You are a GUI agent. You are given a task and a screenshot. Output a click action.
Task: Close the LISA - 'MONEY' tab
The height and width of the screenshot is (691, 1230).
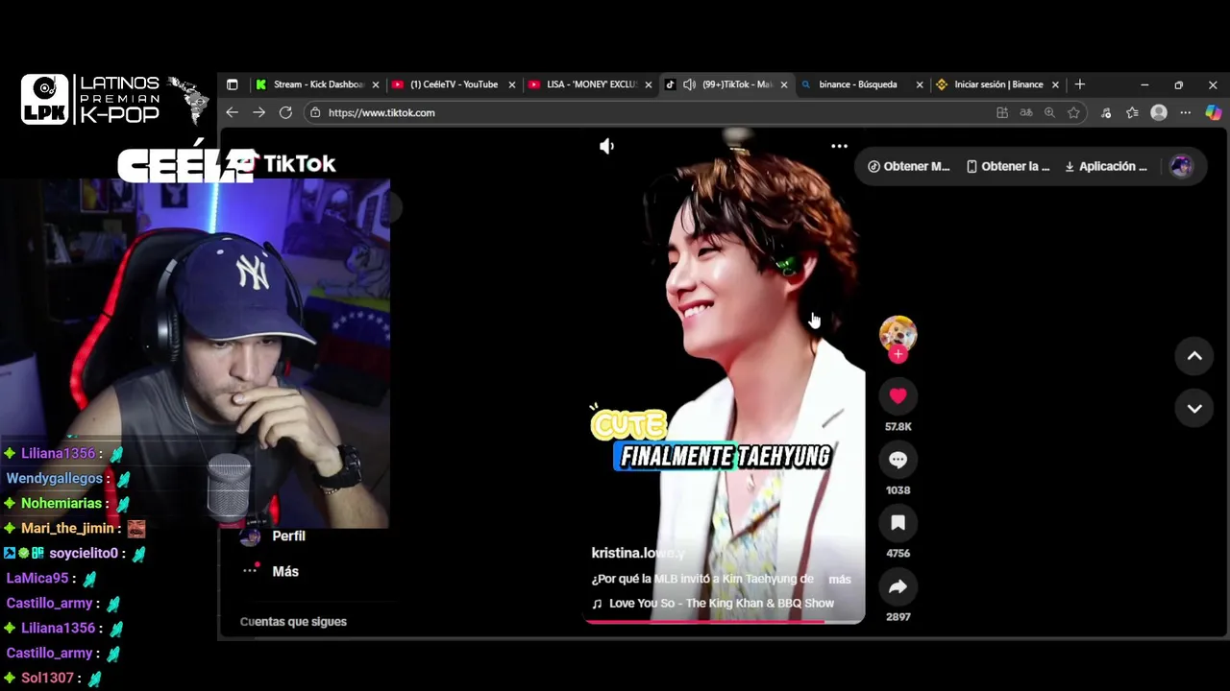coord(648,84)
